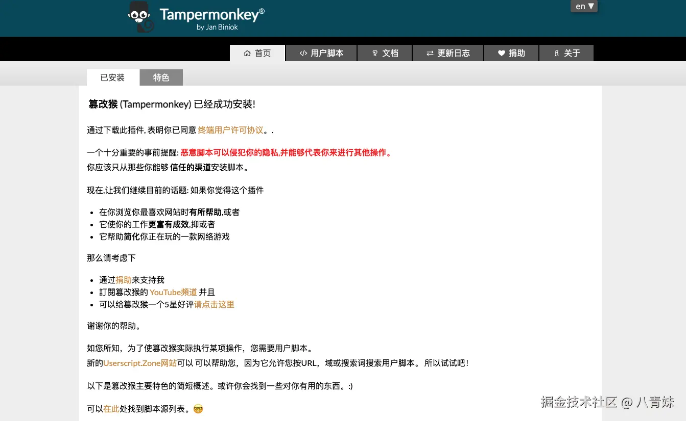Click the heart icon in 捐助 tab

(502, 53)
